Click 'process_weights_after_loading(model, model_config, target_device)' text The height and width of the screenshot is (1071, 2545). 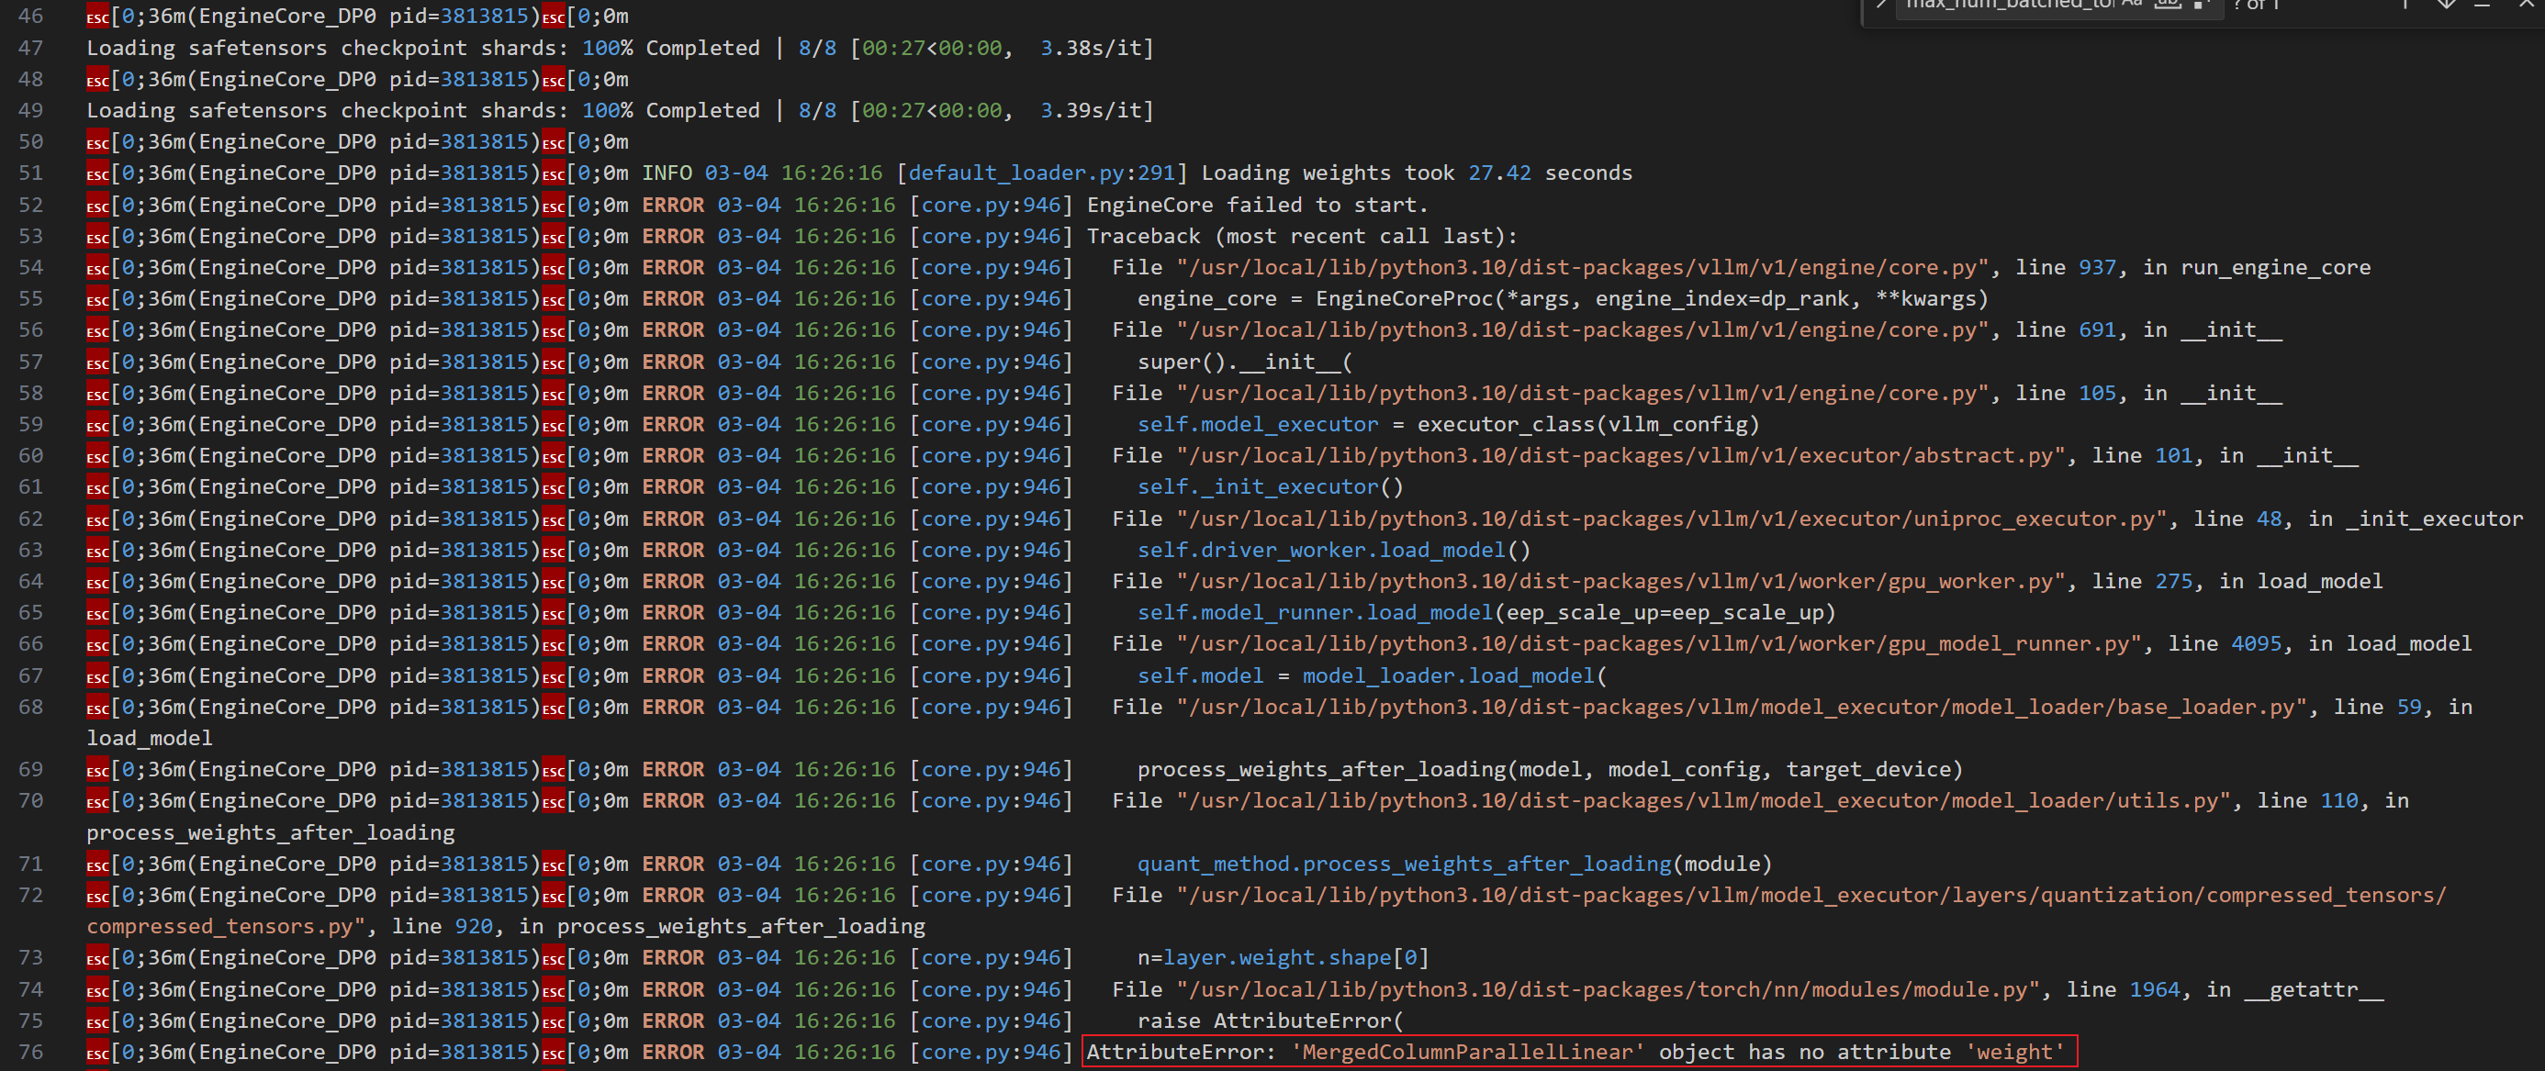tap(1549, 769)
